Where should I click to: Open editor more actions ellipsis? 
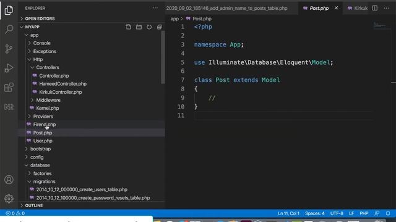point(386,8)
